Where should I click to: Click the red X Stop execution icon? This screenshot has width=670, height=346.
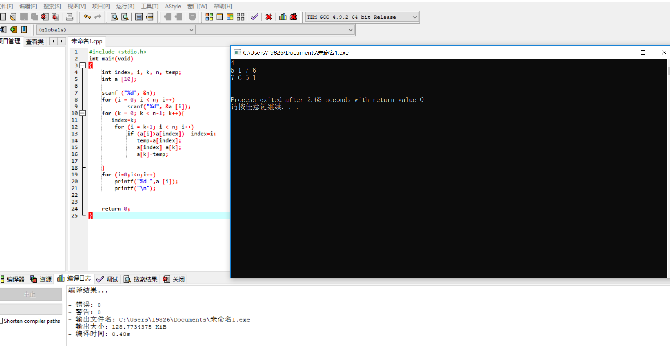click(269, 17)
